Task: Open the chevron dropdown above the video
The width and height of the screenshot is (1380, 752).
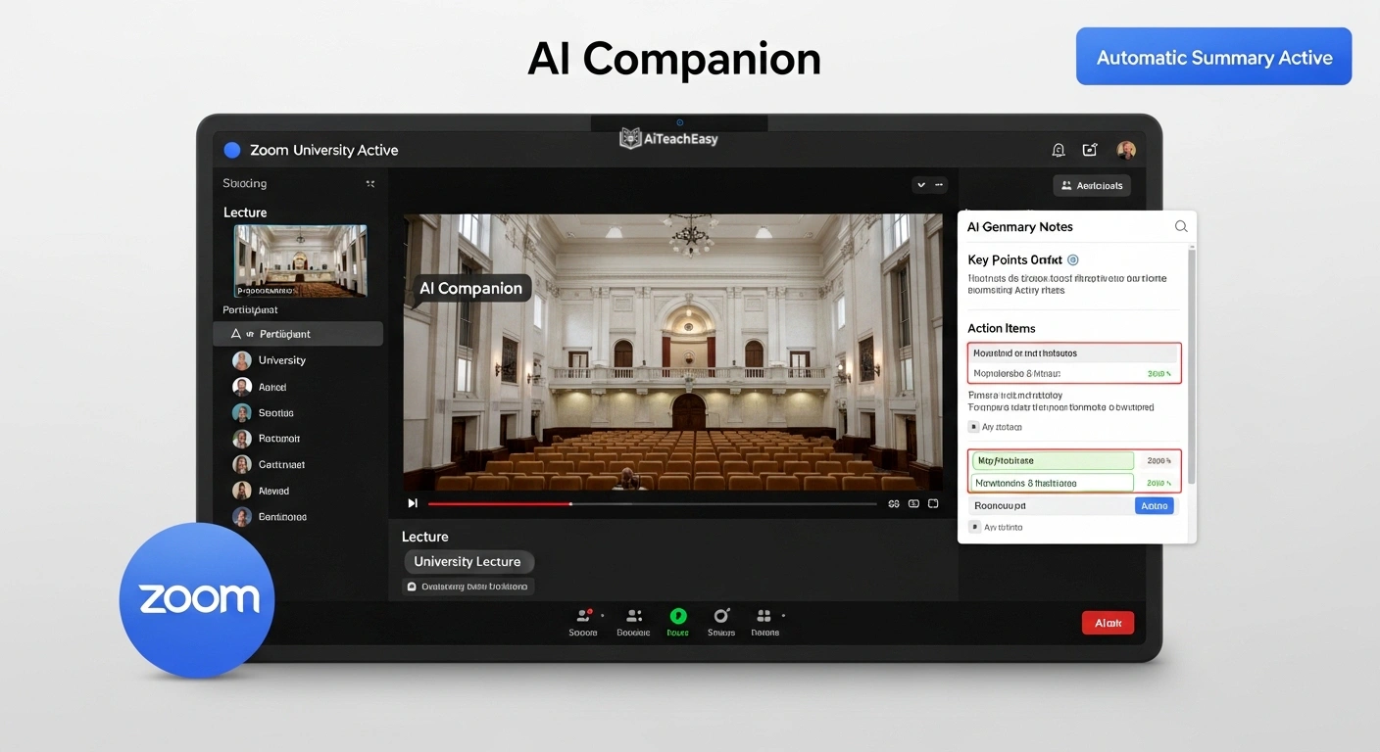Action: pos(920,184)
